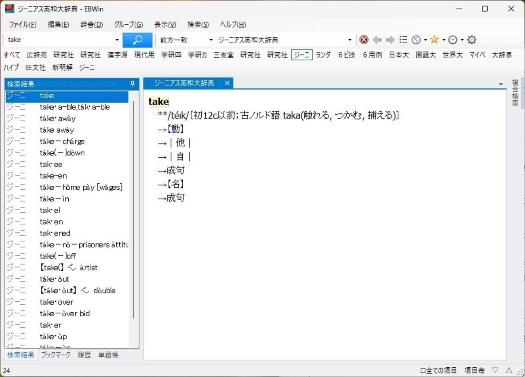Select the 広辞苑 dictionary button
This screenshot has height=377, width=525.
36,55
